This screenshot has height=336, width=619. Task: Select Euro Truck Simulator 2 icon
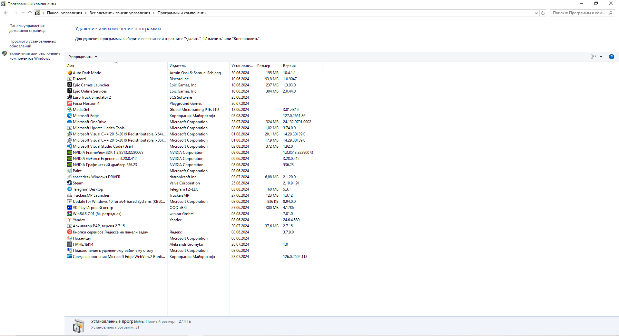[70, 97]
